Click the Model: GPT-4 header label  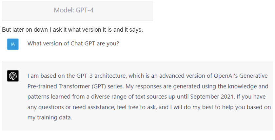click(x=74, y=10)
